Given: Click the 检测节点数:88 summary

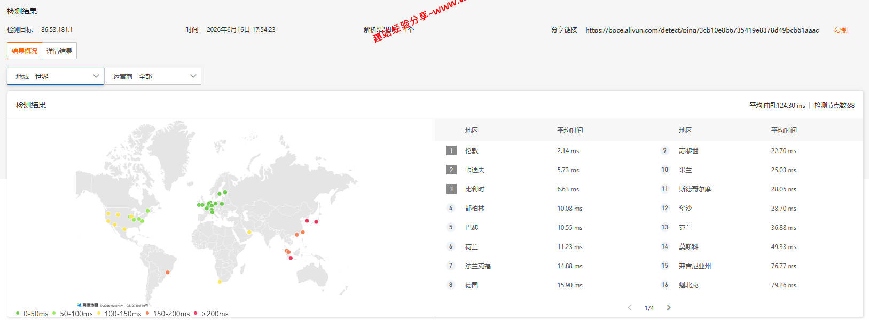Looking at the screenshot, I should [834, 106].
